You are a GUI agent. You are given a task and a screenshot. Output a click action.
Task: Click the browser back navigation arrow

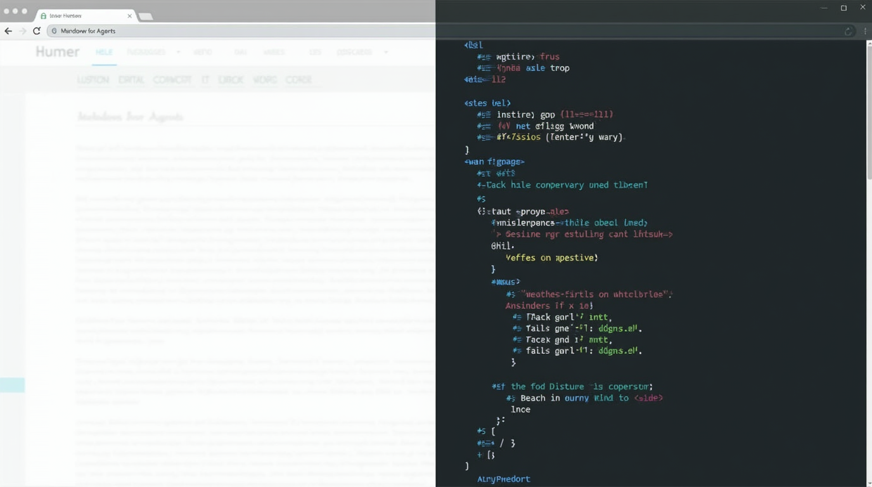click(8, 30)
